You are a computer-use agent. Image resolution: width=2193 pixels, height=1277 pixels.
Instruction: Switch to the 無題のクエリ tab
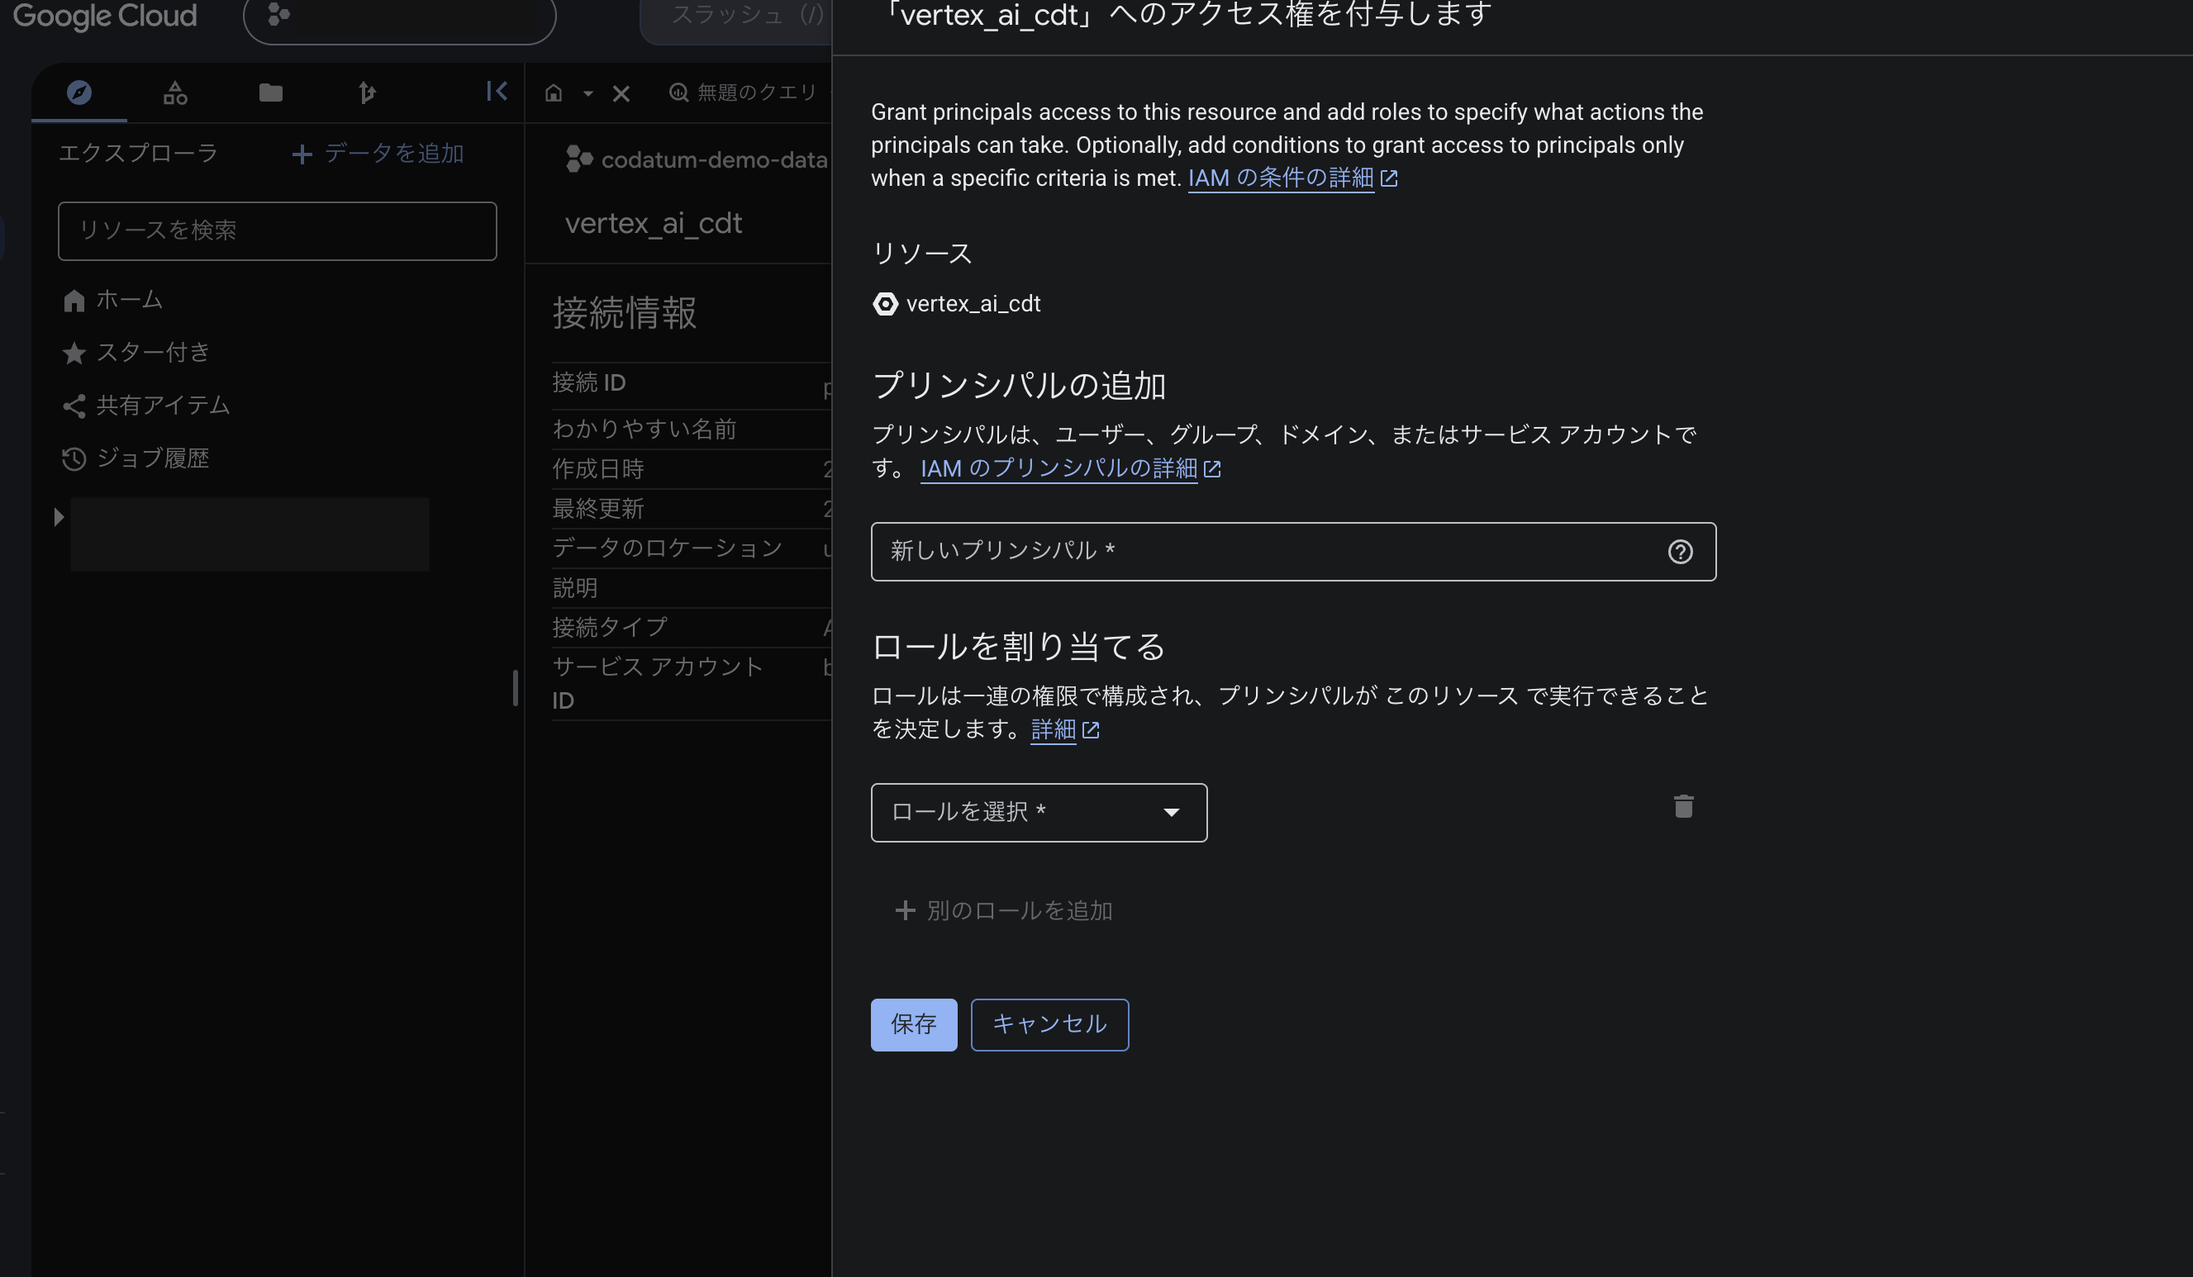pos(744,93)
